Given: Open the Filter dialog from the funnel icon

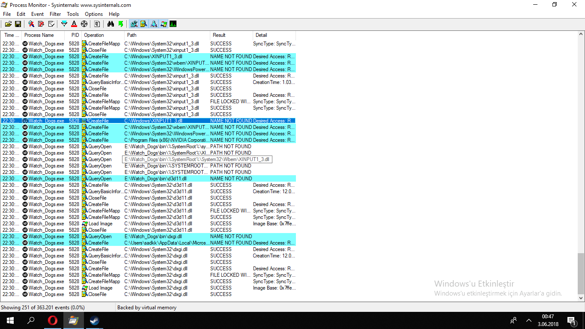Looking at the screenshot, I should (x=64, y=24).
